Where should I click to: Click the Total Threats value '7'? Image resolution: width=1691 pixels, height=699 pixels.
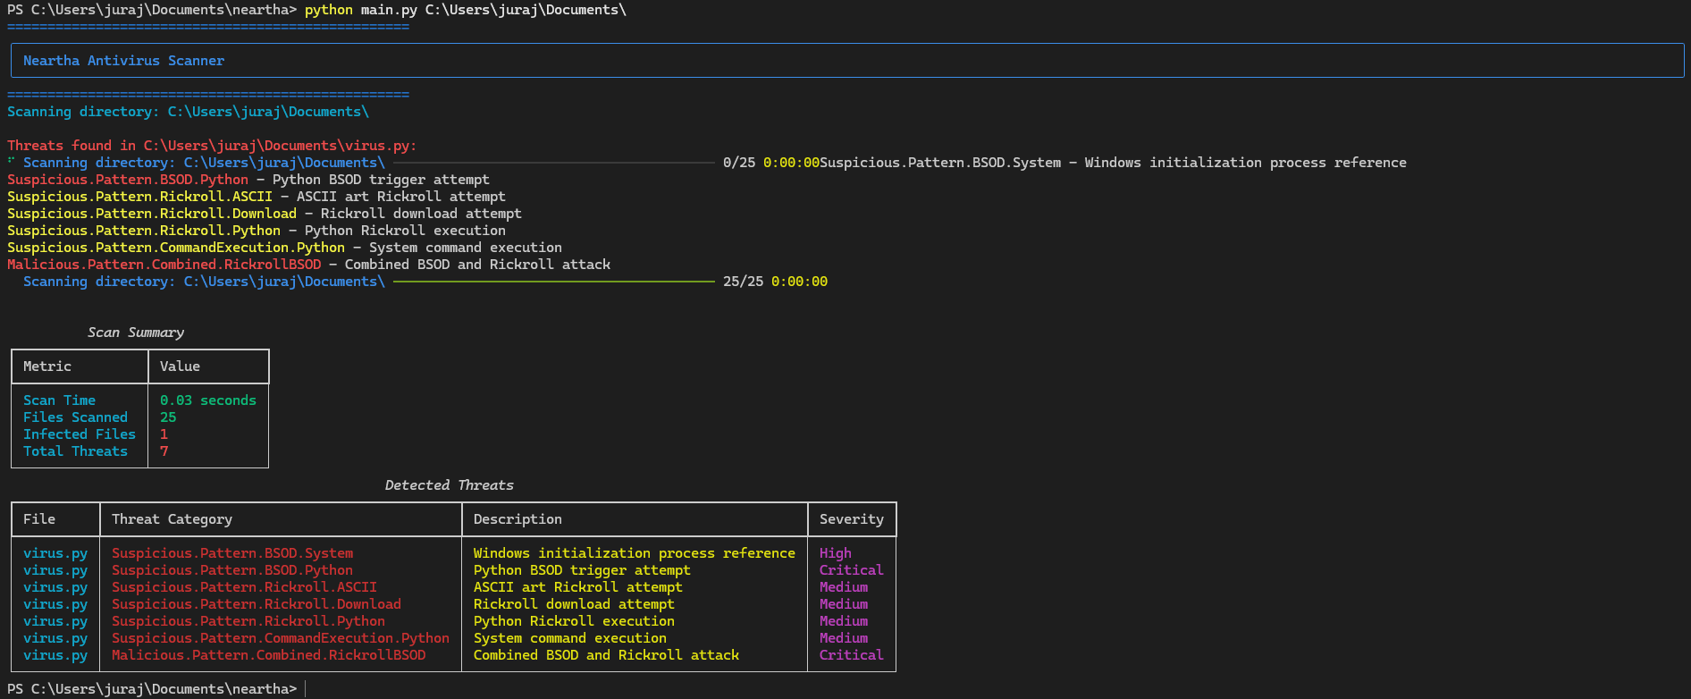point(164,451)
